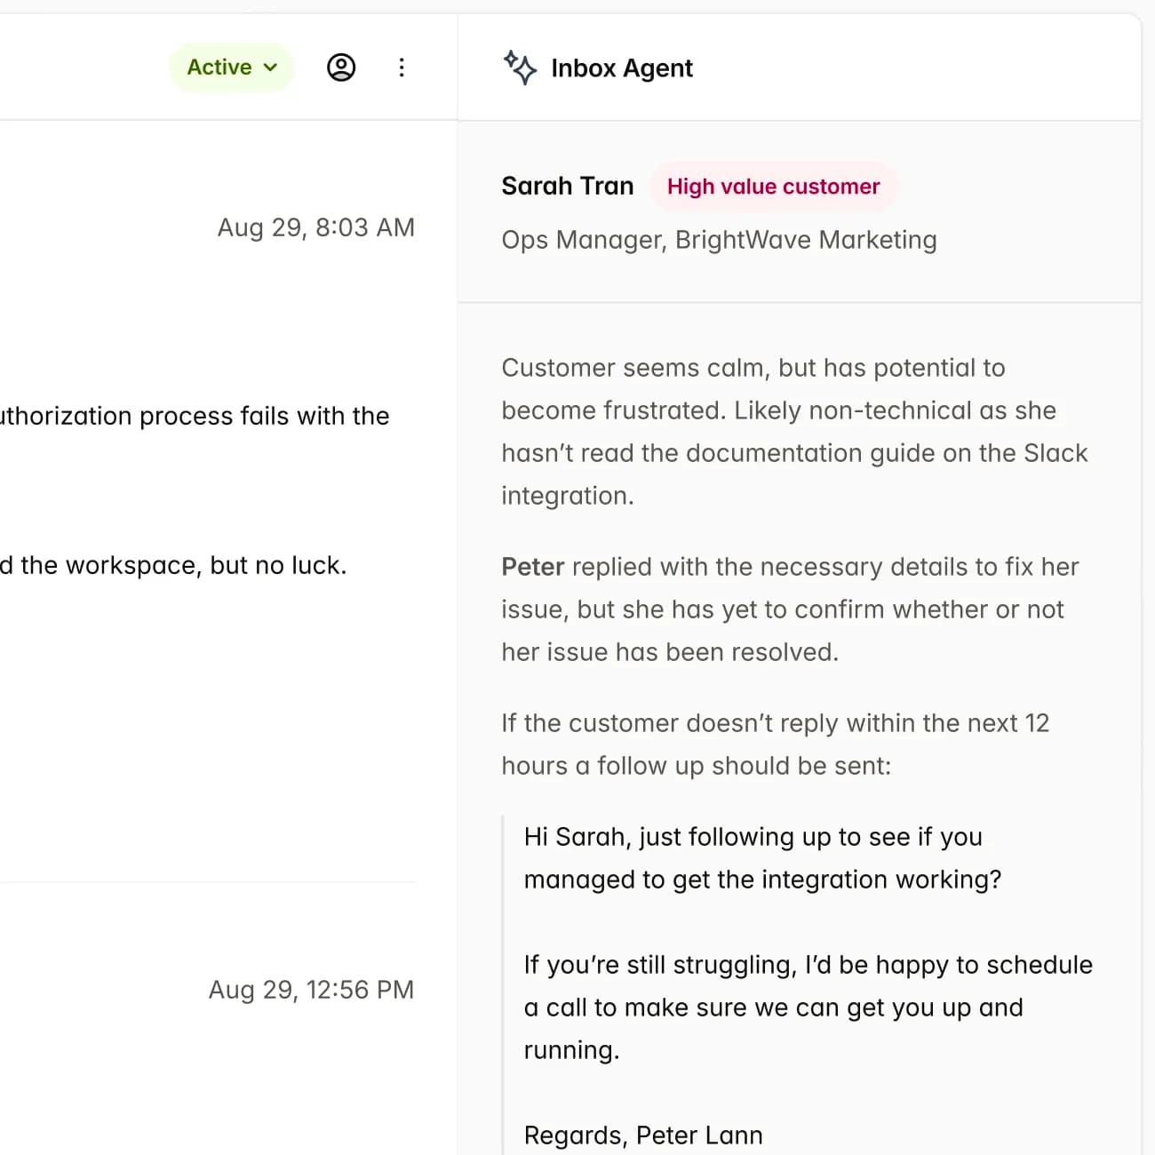1155x1155 pixels.
Task: Select the Inbox Agent panel title
Action: (x=621, y=68)
